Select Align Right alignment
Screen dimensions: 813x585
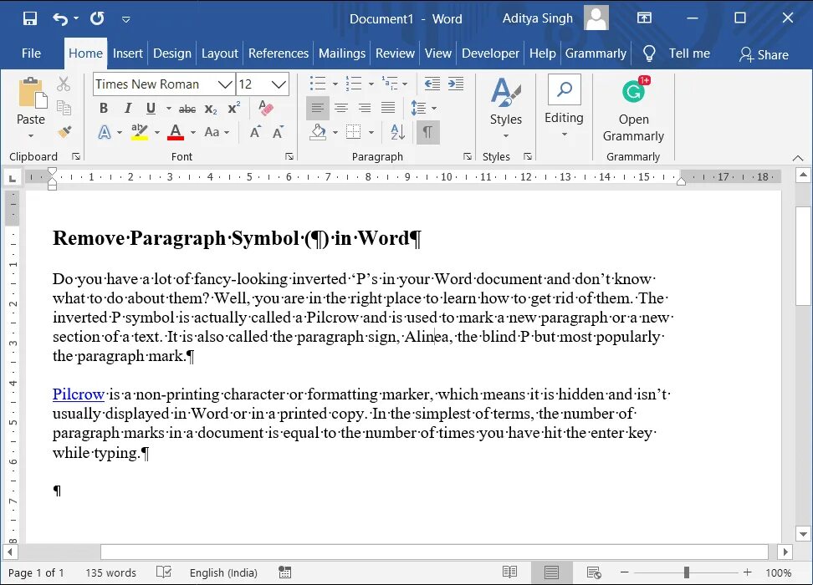(365, 108)
